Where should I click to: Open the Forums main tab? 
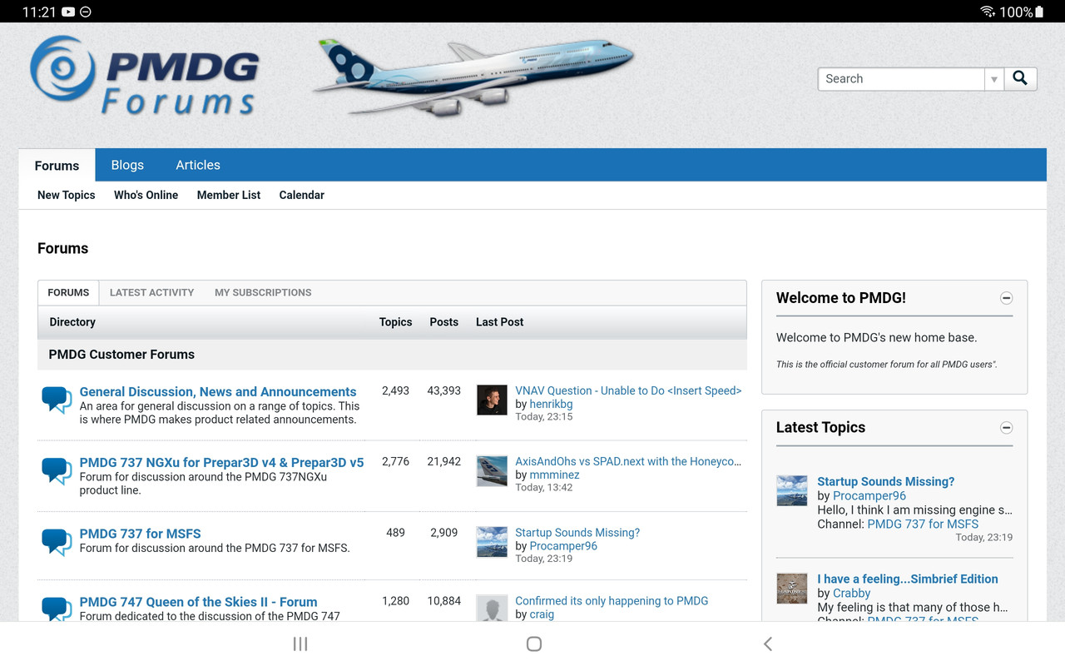tap(57, 165)
